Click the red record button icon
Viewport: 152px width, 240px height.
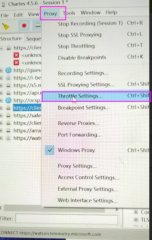coord(24,26)
